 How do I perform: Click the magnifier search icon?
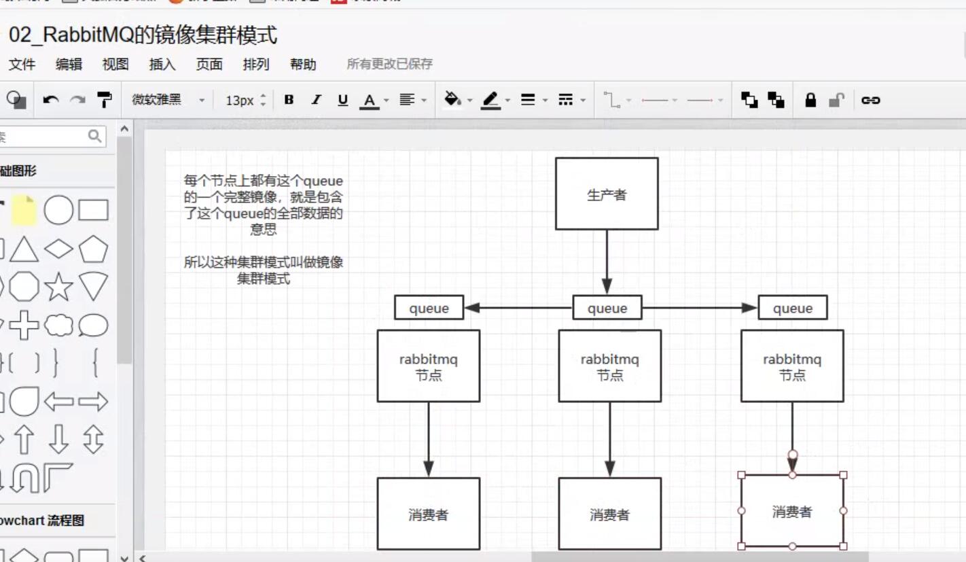coord(95,136)
